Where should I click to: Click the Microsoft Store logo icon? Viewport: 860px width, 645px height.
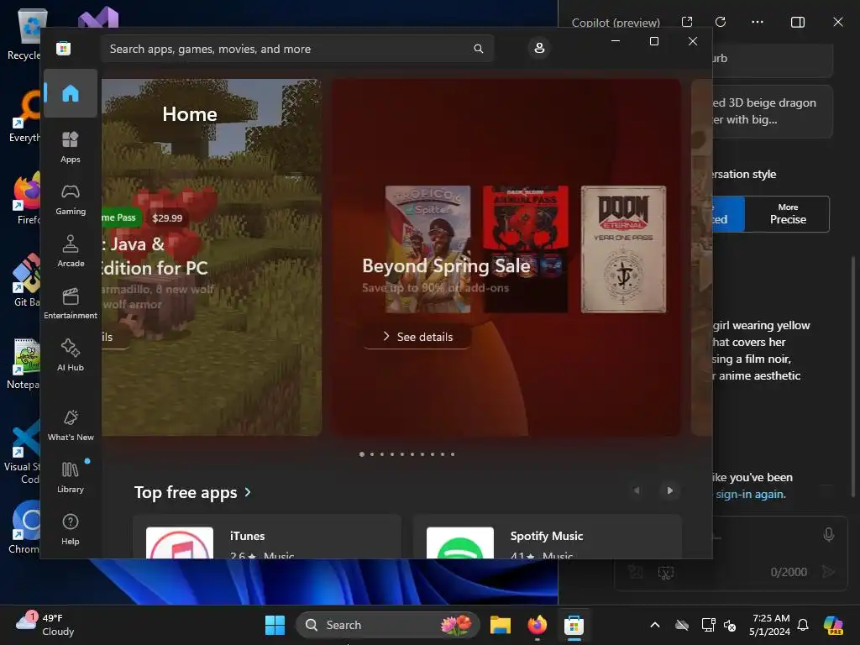click(x=64, y=48)
